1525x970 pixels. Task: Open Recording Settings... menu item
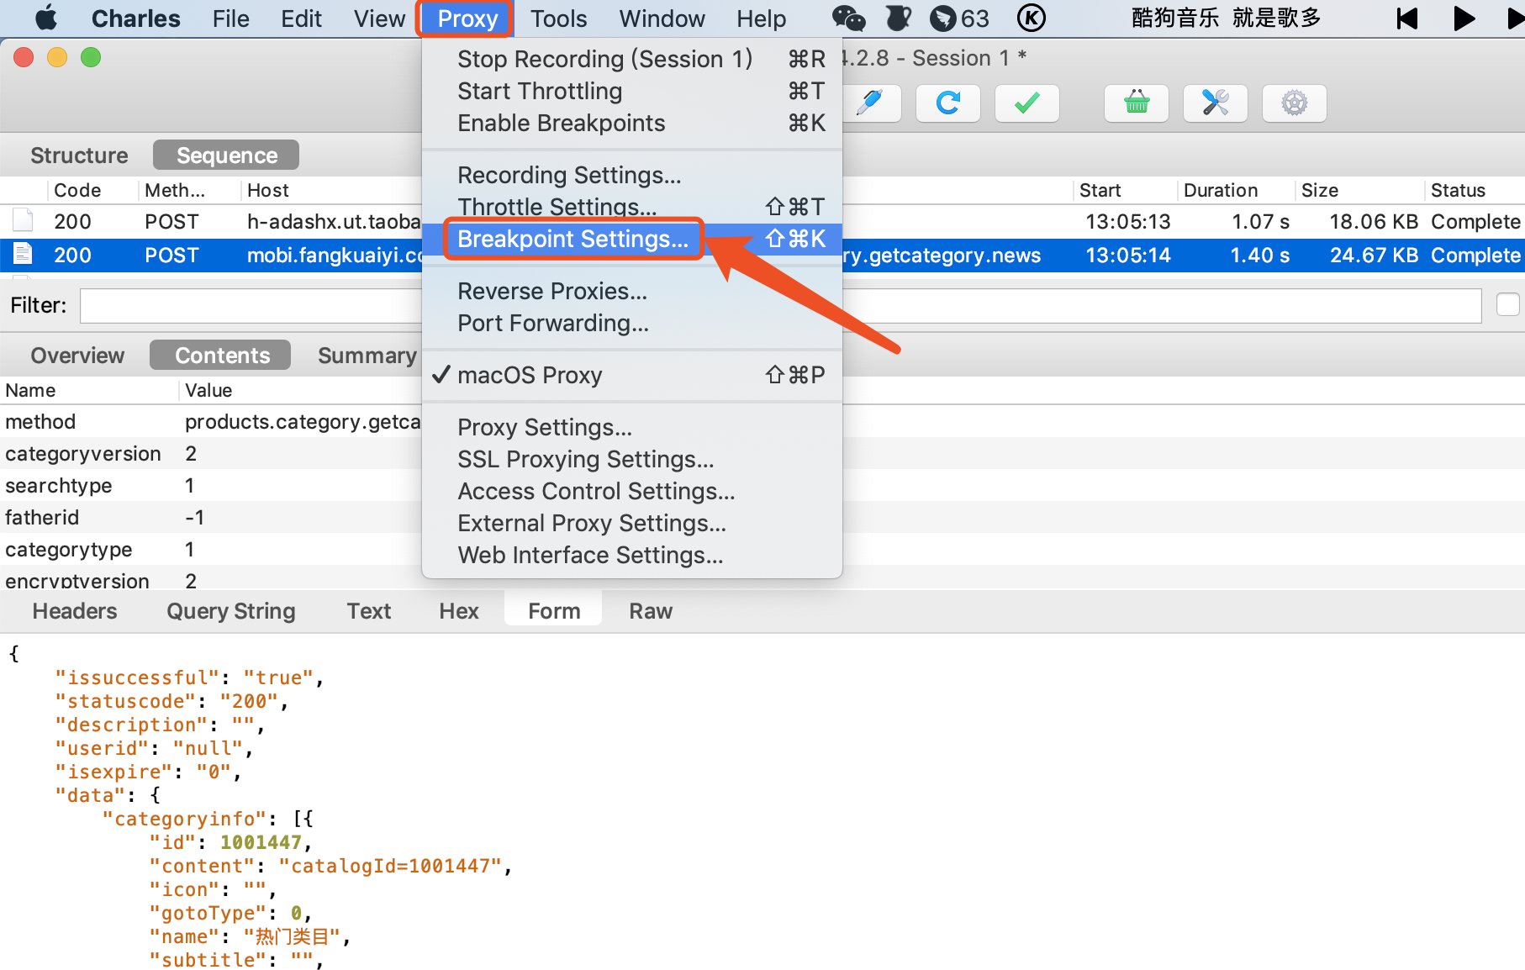(632, 175)
